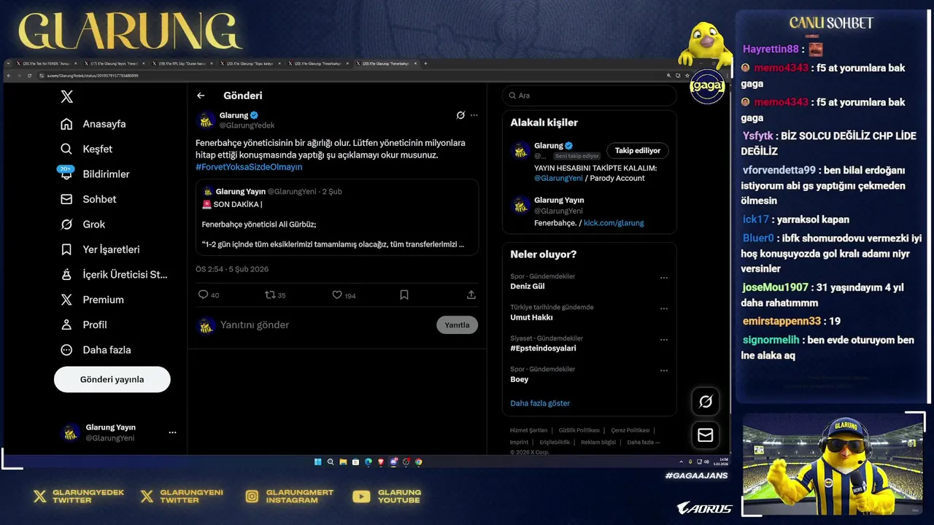This screenshot has height=525, width=934.
Task: Click the repost icon showing 35
Action: click(x=269, y=295)
